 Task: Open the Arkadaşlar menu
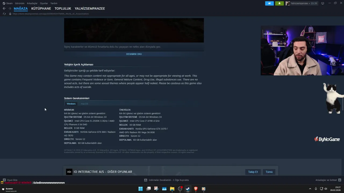(32, 3)
